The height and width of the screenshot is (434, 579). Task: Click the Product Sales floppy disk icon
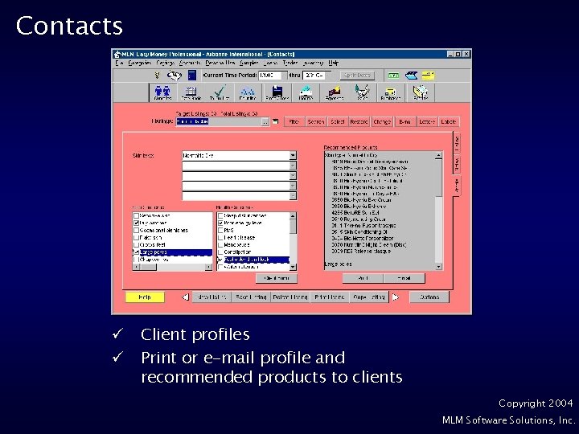(277, 92)
